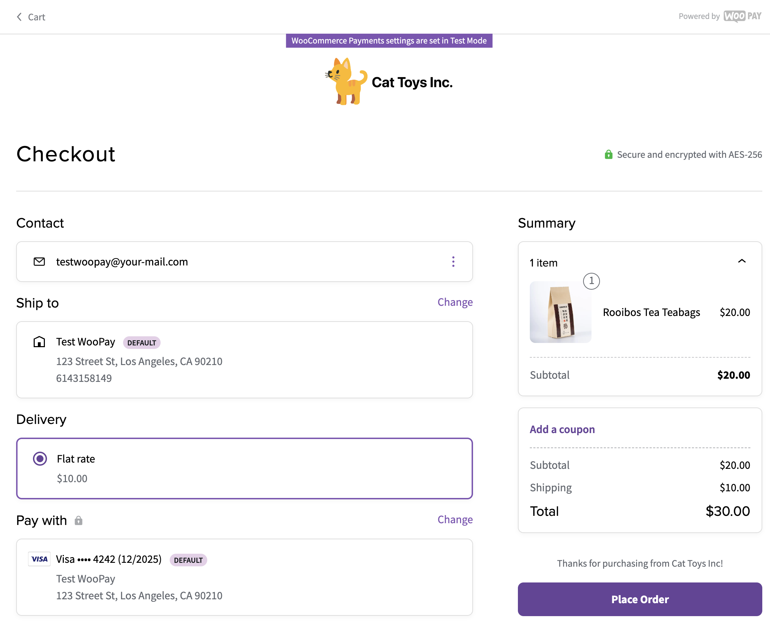Click the Visa card logo icon
The width and height of the screenshot is (770, 627).
pos(39,559)
